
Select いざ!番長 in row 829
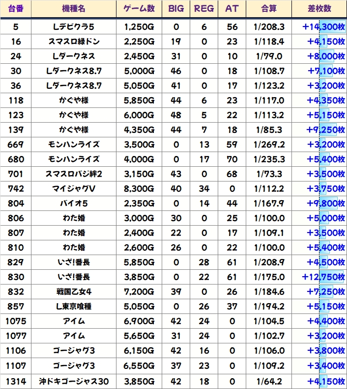74,262
